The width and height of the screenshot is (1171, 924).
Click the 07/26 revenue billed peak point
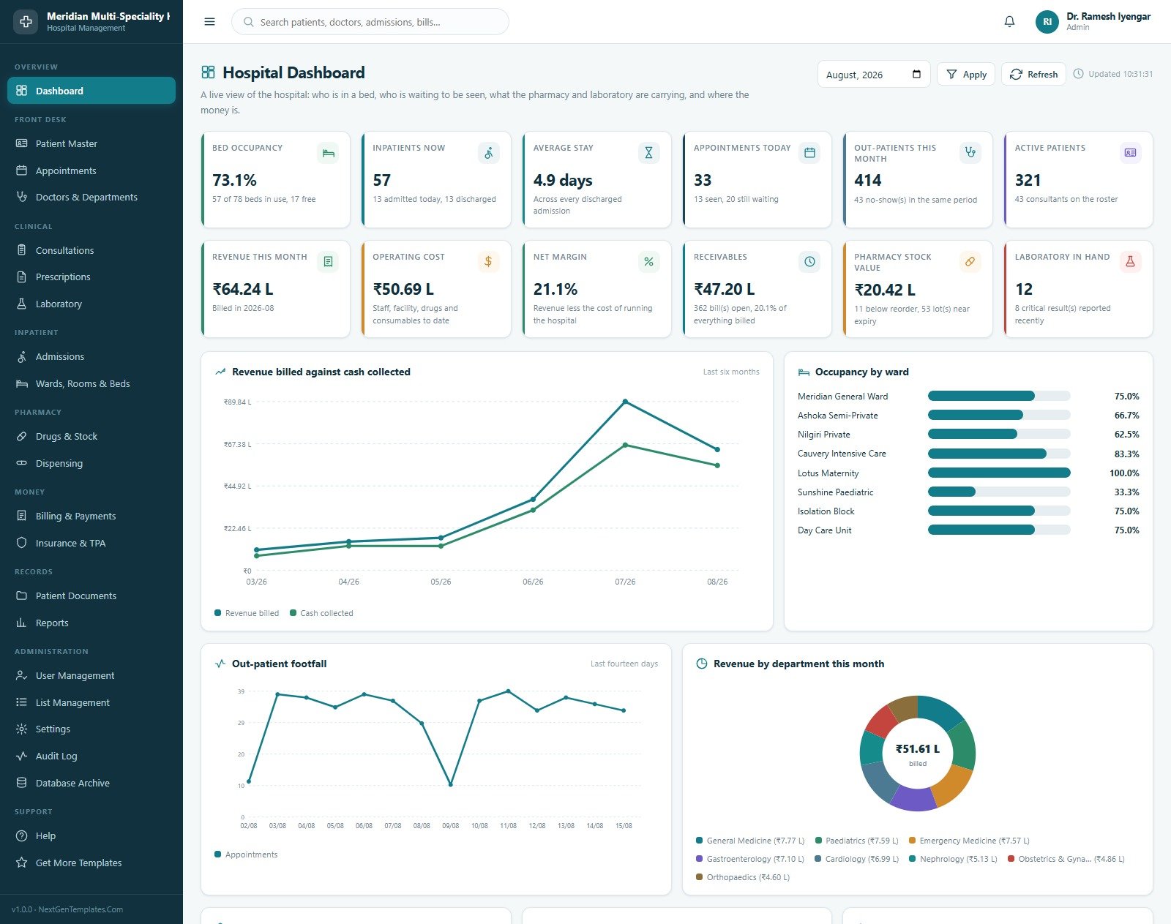coord(625,402)
